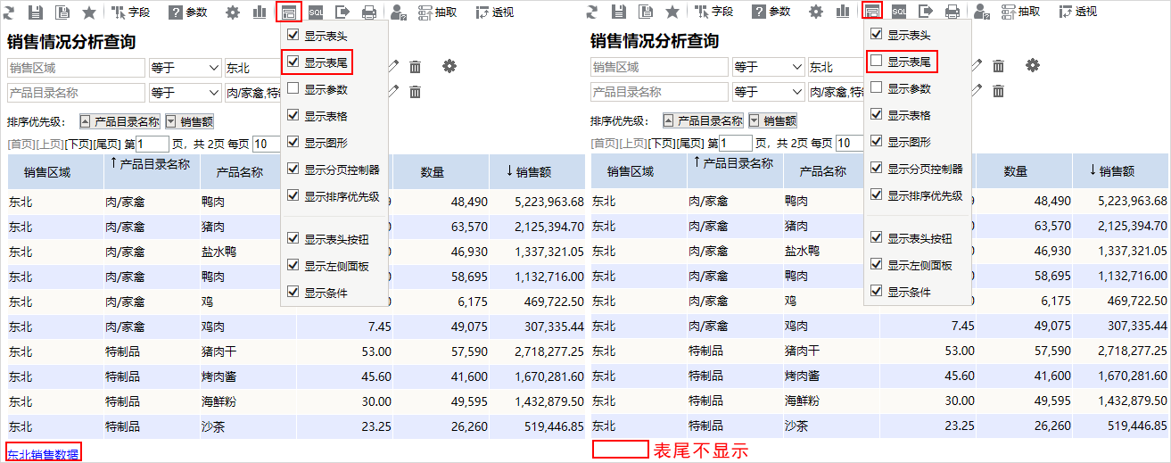Click the export icon in the left panel toolbar

pyautogui.click(x=342, y=12)
